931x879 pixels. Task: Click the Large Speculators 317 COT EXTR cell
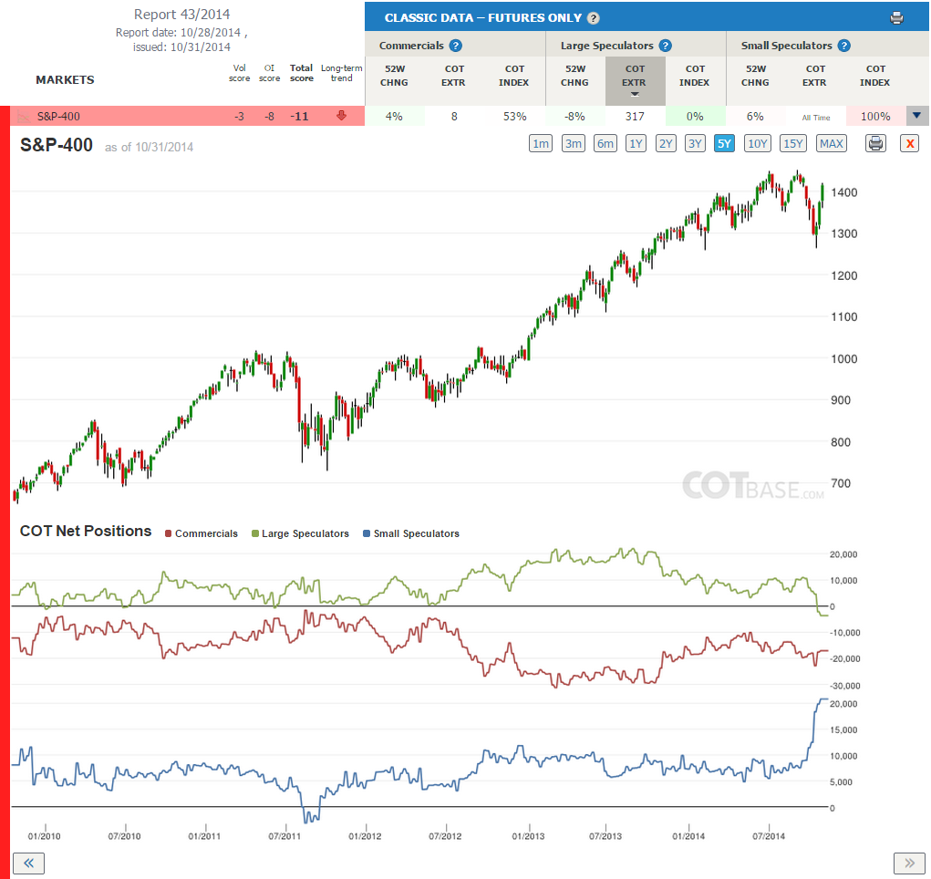635,117
